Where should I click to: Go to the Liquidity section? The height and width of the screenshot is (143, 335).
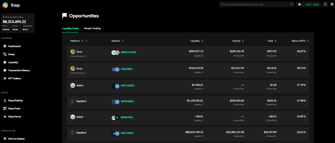click(x=11, y=62)
